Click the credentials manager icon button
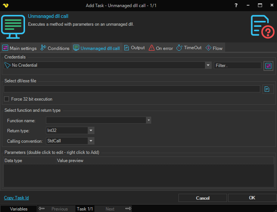 [x=268, y=66]
